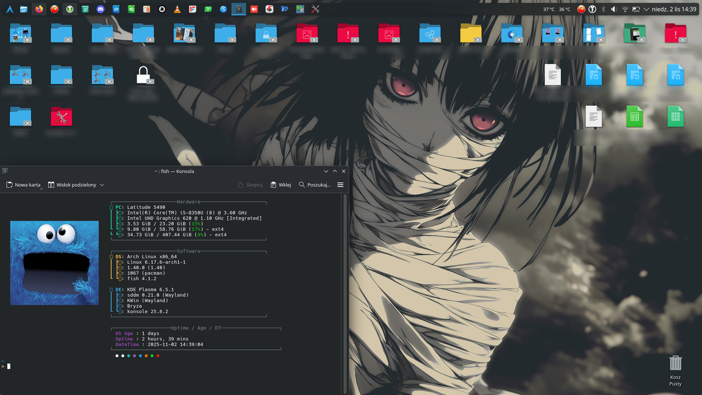Image resolution: width=702 pixels, height=395 pixels.
Task: Click Nowa karta in Konsole
Action: pos(24,185)
